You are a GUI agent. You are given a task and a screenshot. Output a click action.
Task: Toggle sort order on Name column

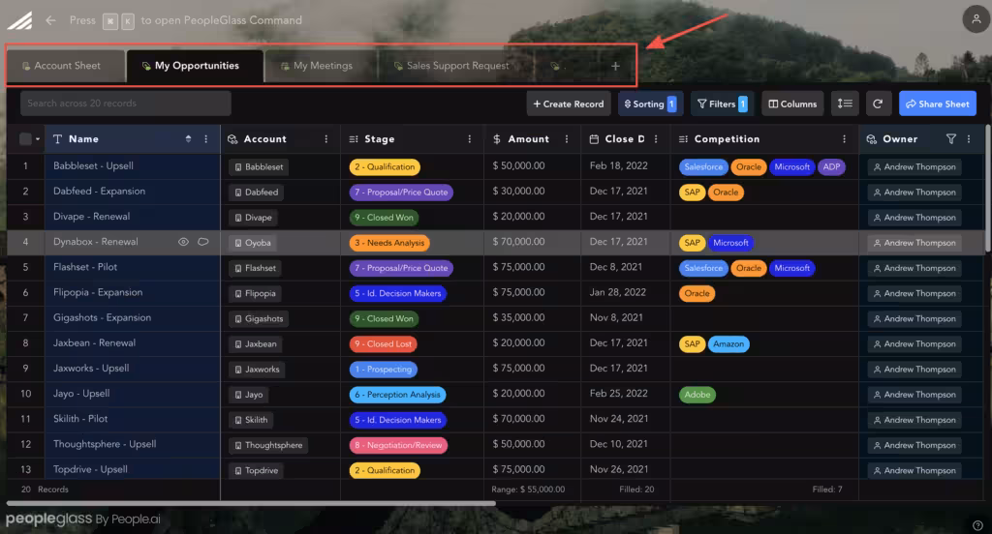pyautogui.click(x=188, y=139)
